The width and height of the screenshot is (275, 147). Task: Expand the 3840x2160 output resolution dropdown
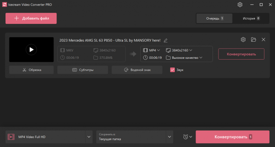179,51
